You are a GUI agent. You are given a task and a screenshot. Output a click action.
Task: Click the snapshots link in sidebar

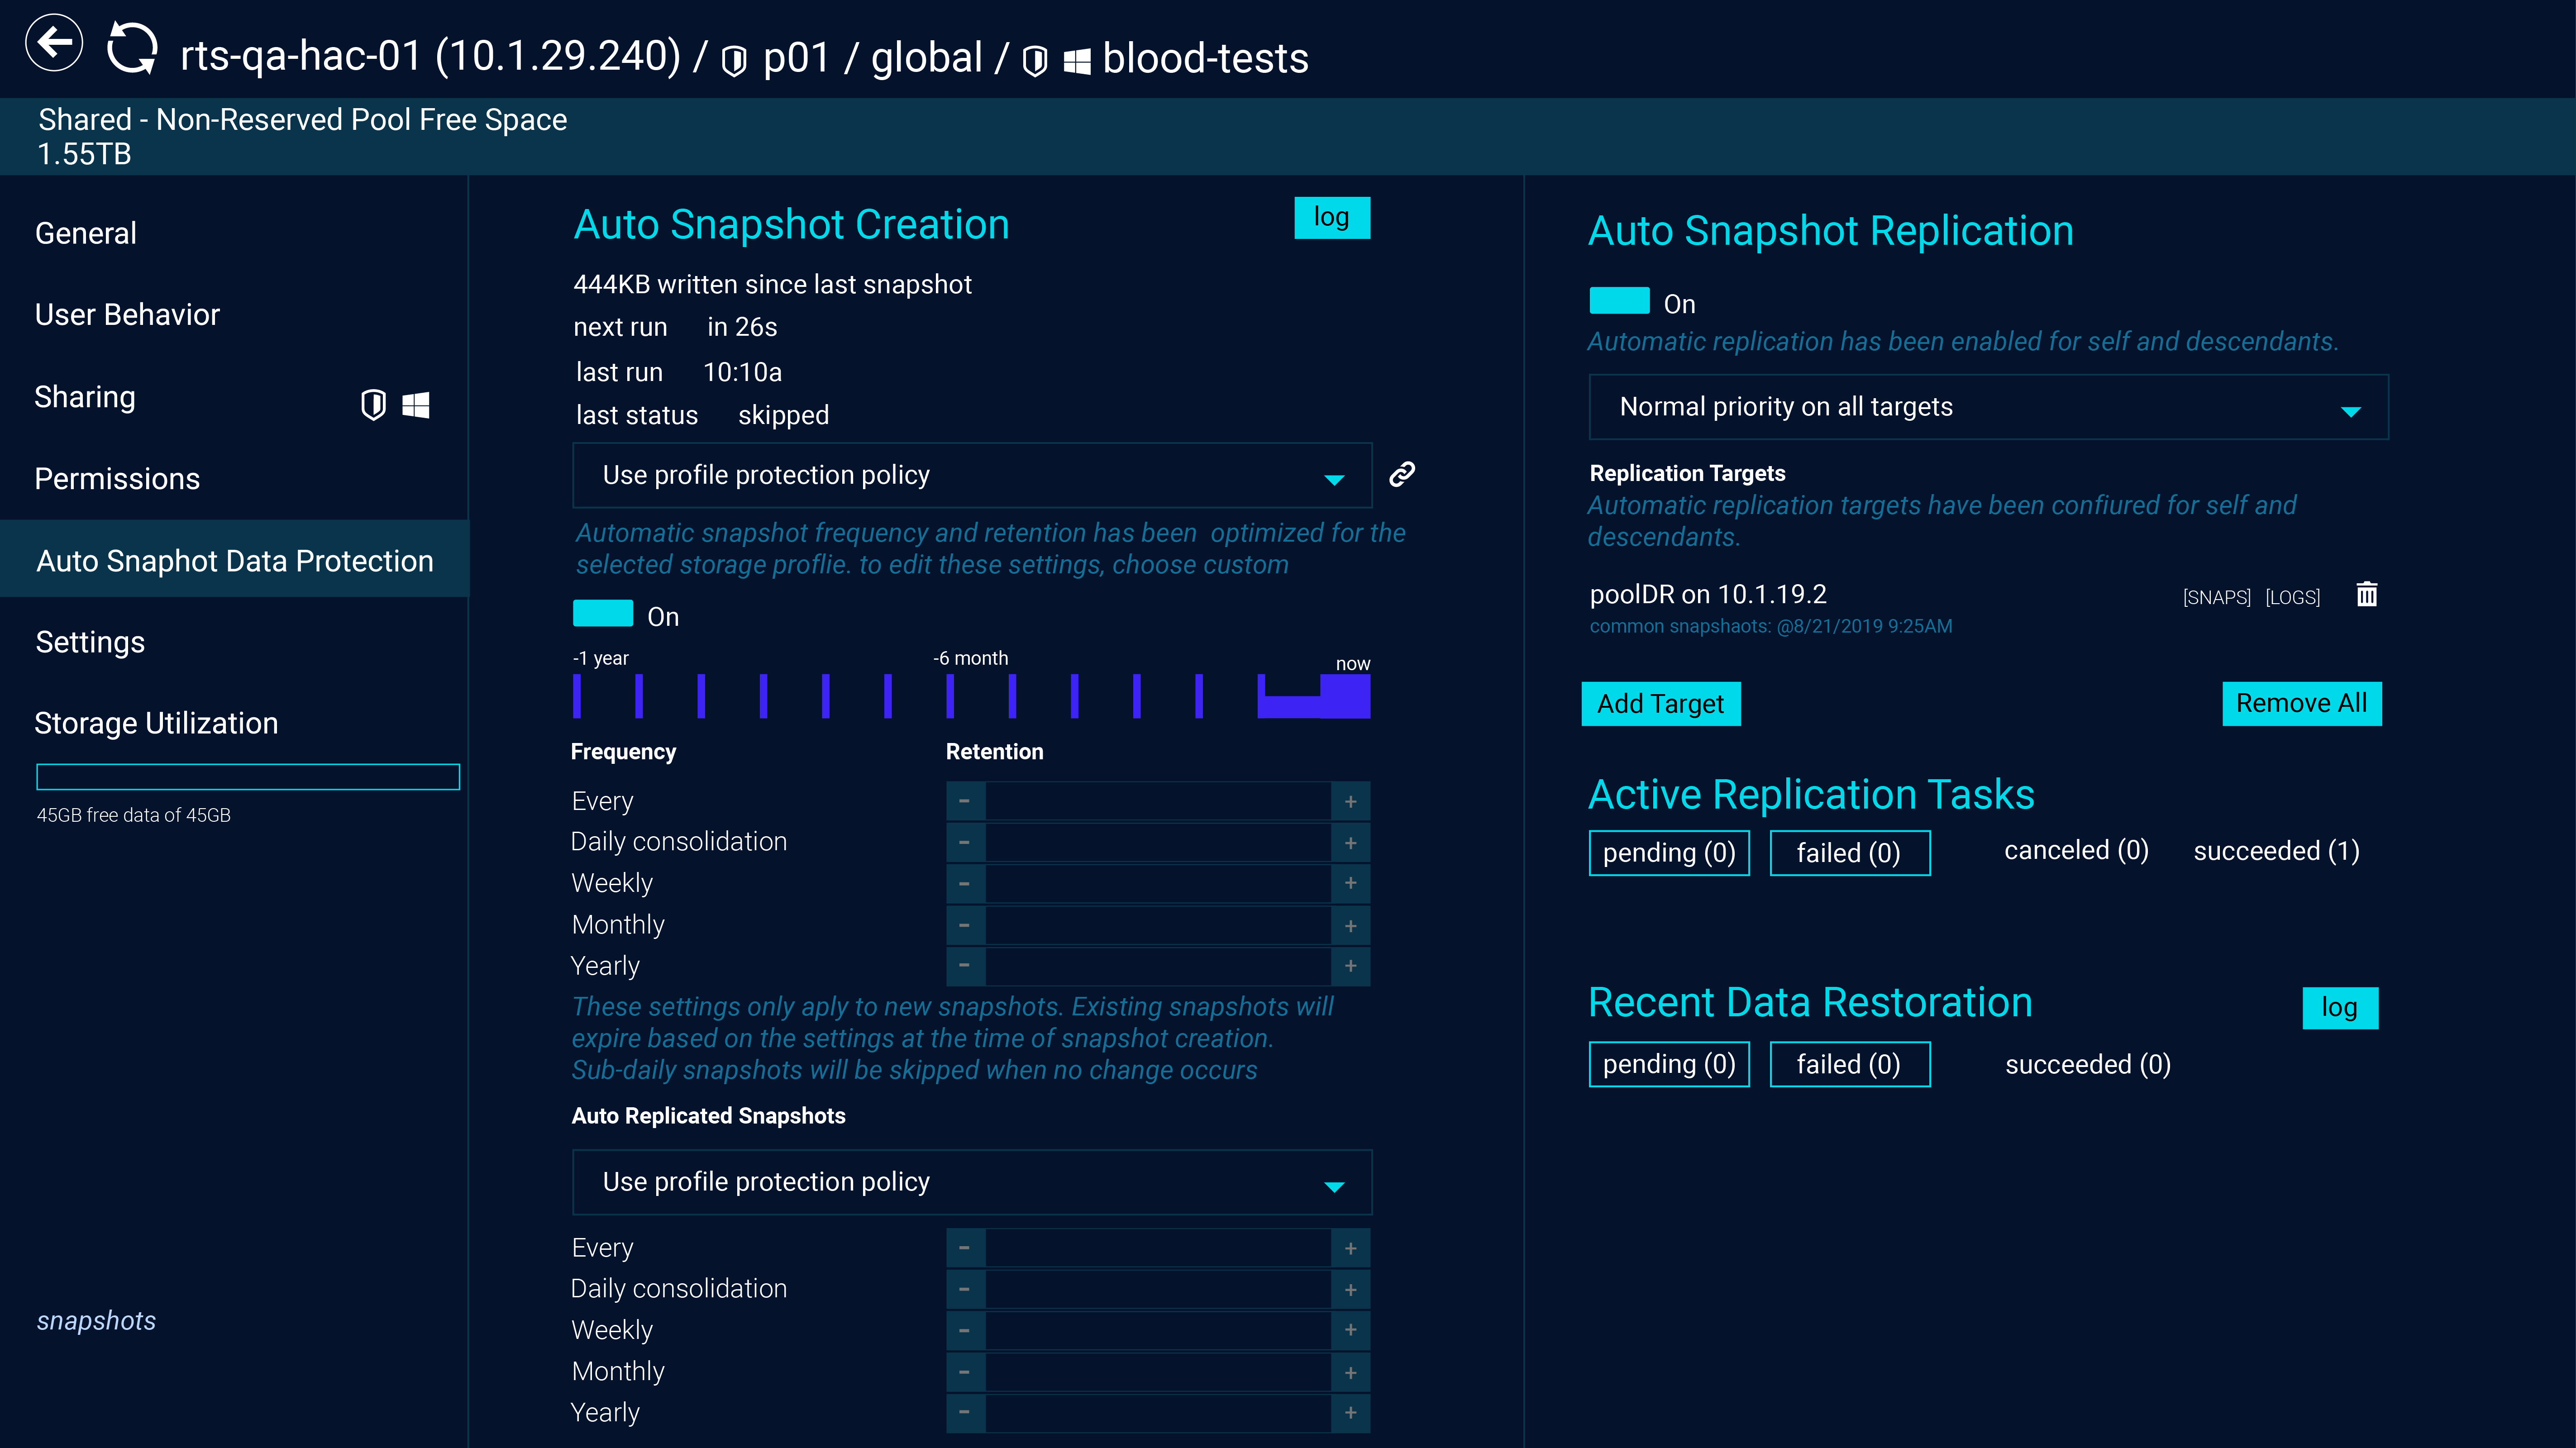96,1321
